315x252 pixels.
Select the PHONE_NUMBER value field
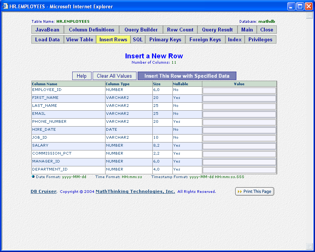[x=239, y=122]
